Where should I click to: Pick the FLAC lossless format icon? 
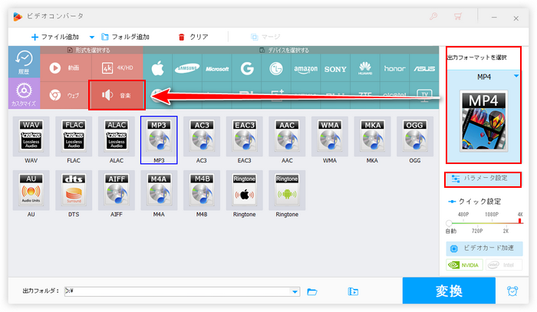tap(74, 140)
